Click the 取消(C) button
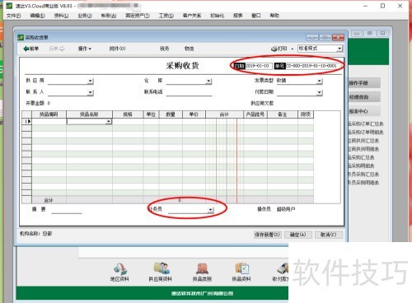 coord(329,235)
